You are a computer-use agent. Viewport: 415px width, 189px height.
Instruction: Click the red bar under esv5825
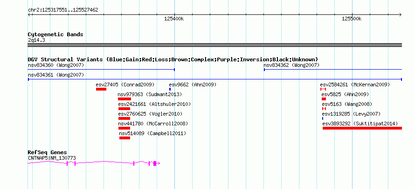pyautogui.click(x=324, y=99)
